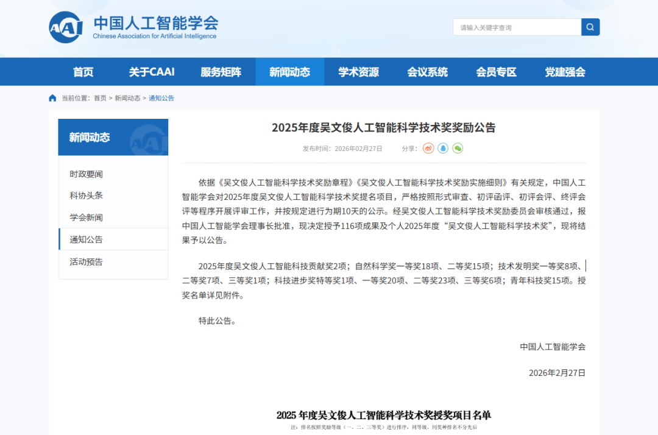Focus the 请输入关键字查询 search field
658x435 pixels.
(517, 27)
